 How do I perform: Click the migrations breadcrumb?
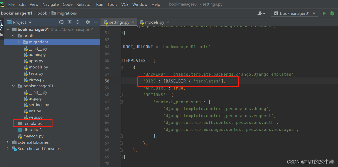click(65, 13)
